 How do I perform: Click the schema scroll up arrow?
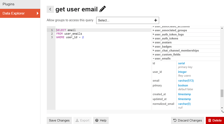(x=222, y=28)
